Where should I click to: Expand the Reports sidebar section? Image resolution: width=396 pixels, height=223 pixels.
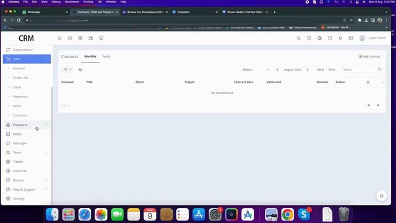pyautogui.click(x=27, y=180)
